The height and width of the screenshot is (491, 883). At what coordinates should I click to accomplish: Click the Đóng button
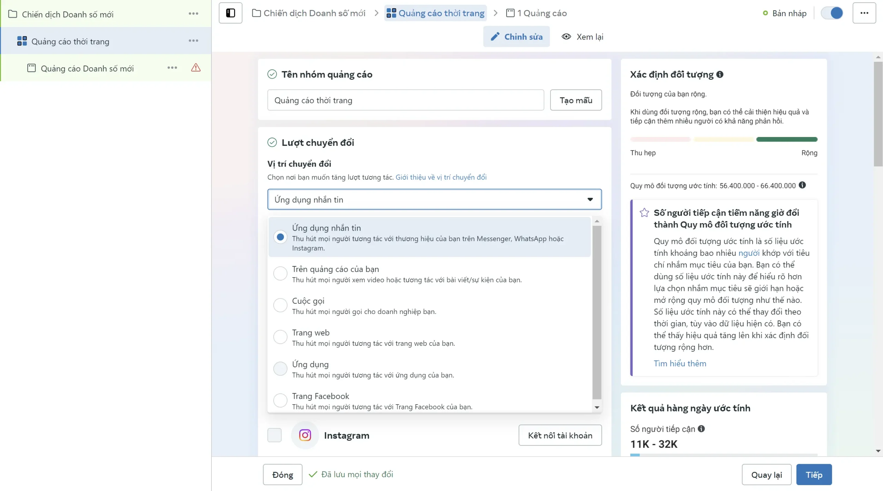(282, 475)
